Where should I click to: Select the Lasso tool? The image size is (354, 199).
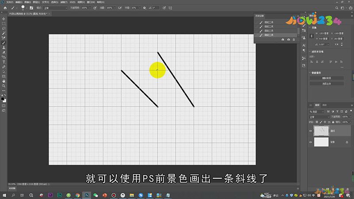tap(4, 28)
